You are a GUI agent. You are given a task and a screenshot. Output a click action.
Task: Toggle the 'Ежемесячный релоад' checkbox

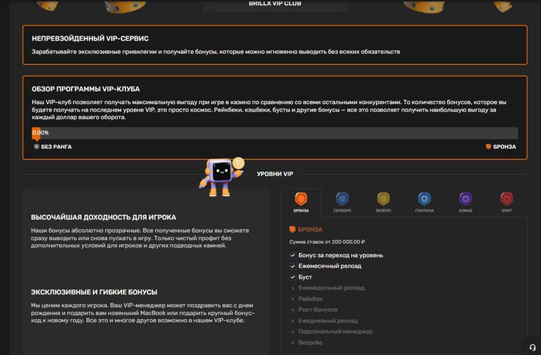293,266
